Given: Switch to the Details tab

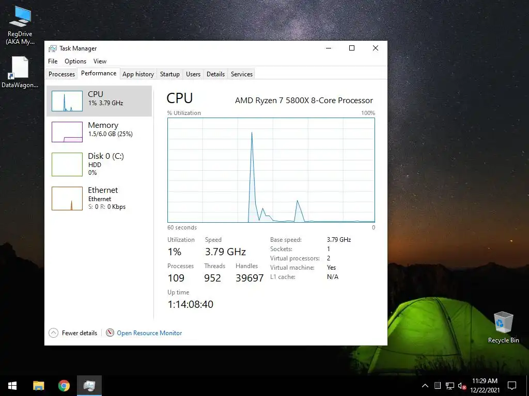Looking at the screenshot, I should coord(215,74).
